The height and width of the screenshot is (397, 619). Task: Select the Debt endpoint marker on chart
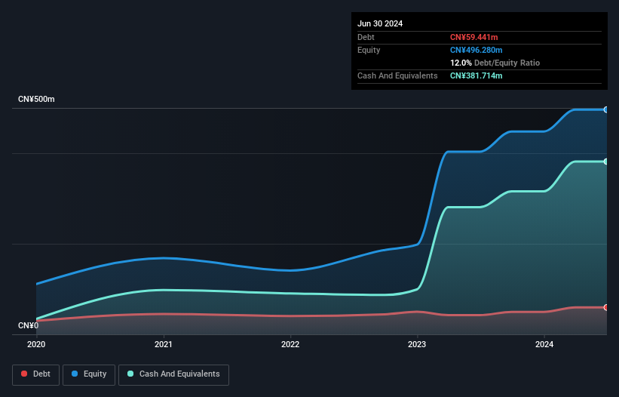606,307
